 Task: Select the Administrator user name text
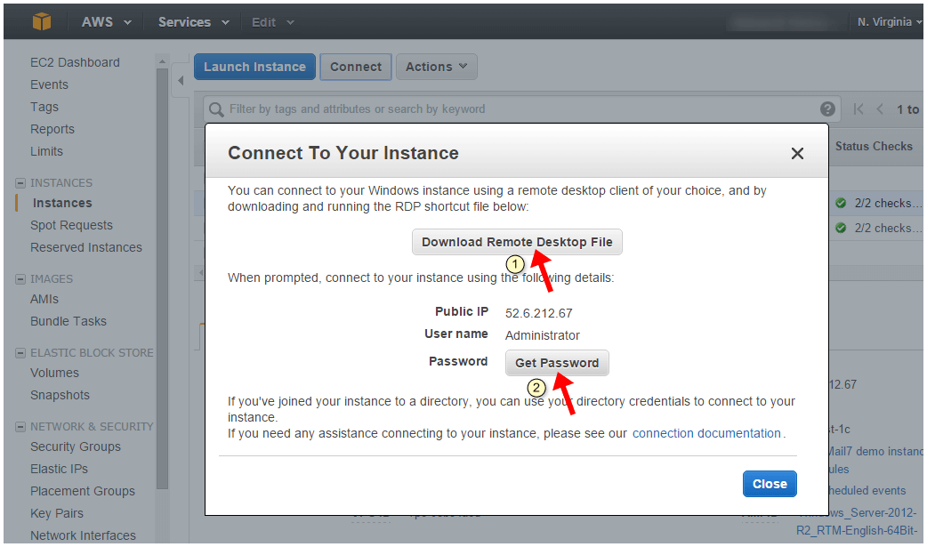542,336
